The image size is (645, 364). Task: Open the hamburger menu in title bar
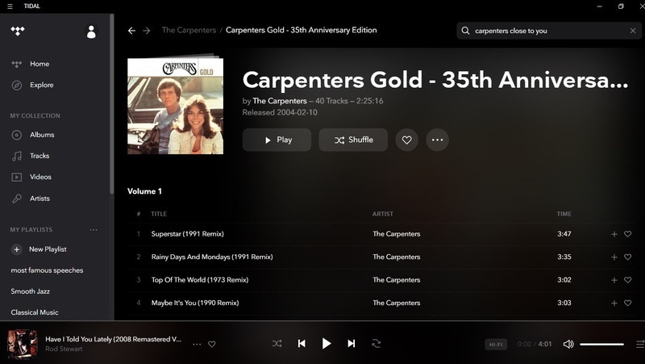point(10,6)
